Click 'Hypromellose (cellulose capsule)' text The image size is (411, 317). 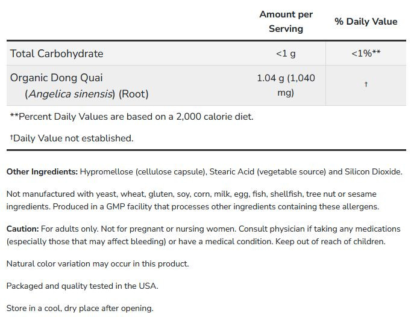point(143,172)
